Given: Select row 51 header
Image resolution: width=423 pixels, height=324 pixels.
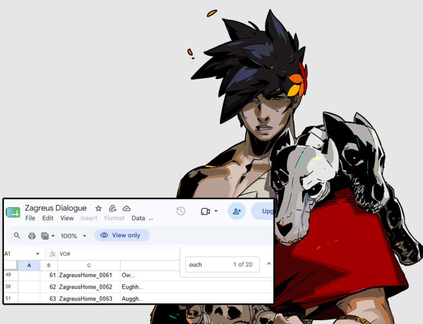Looking at the screenshot, I should (x=11, y=298).
